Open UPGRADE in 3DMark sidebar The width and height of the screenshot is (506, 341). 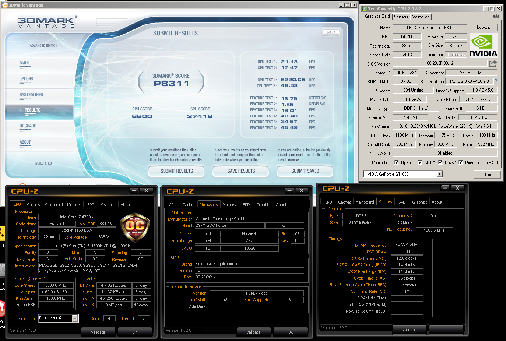click(28, 126)
